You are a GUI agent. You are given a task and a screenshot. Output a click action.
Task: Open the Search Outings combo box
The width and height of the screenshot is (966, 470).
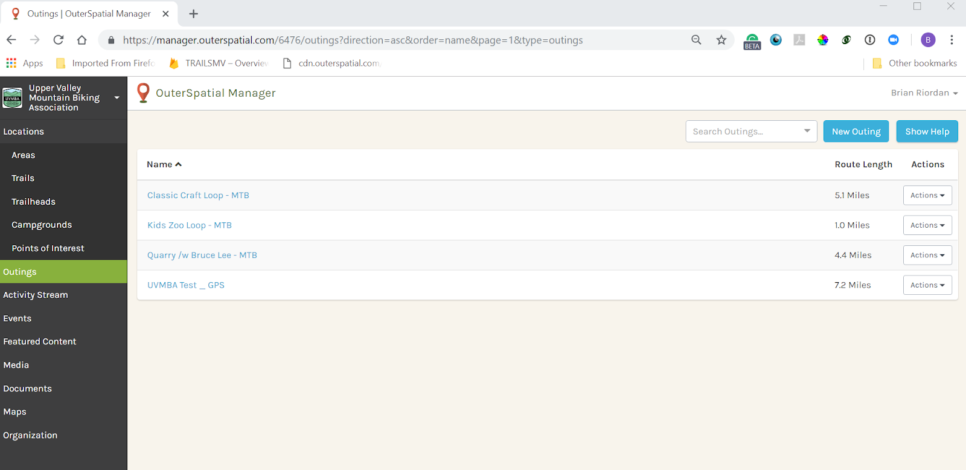tap(750, 132)
